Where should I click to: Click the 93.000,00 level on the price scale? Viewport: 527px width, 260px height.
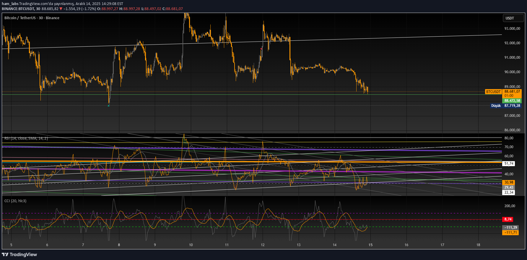coord(512,29)
